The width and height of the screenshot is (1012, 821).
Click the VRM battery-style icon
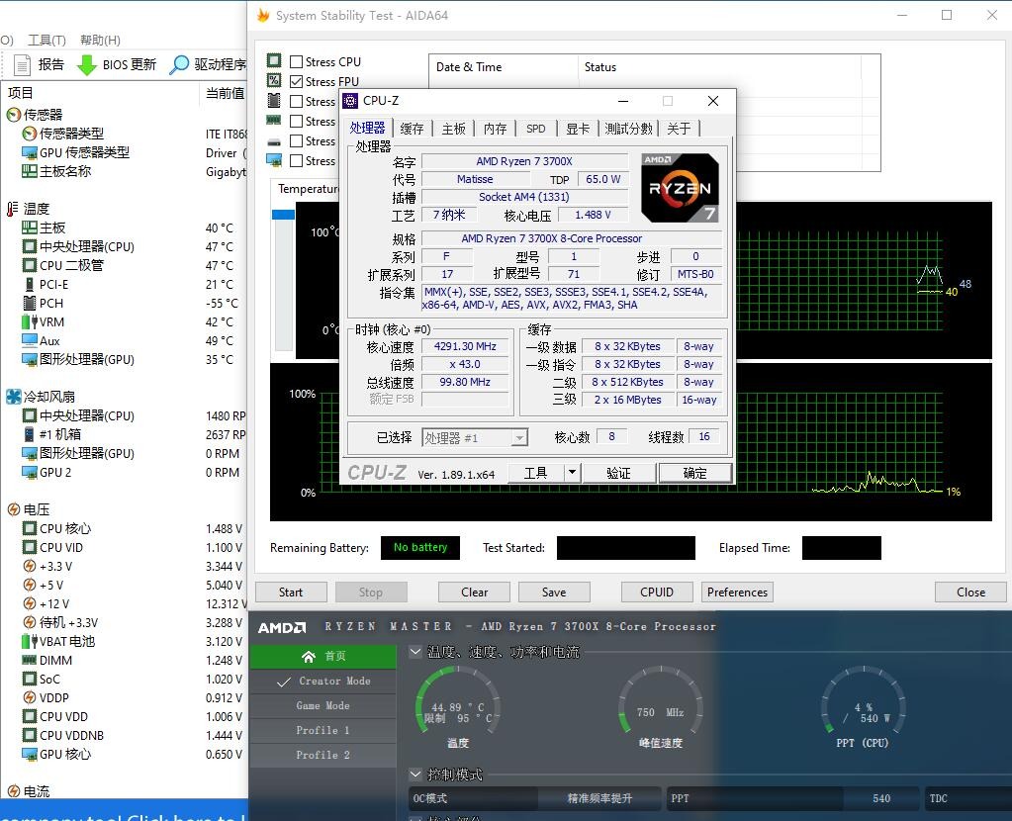tap(29, 321)
